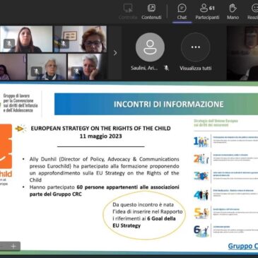The height and width of the screenshot is (258, 258).
Task: Click goal number 4 icon
Action: [x=201, y=195]
